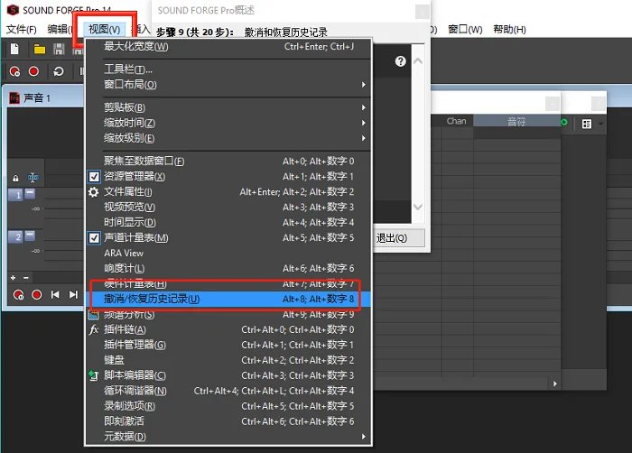This screenshot has width=632, height=453.
Task: Open the 工具栏 settings menu entry
Action: click(x=228, y=69)
